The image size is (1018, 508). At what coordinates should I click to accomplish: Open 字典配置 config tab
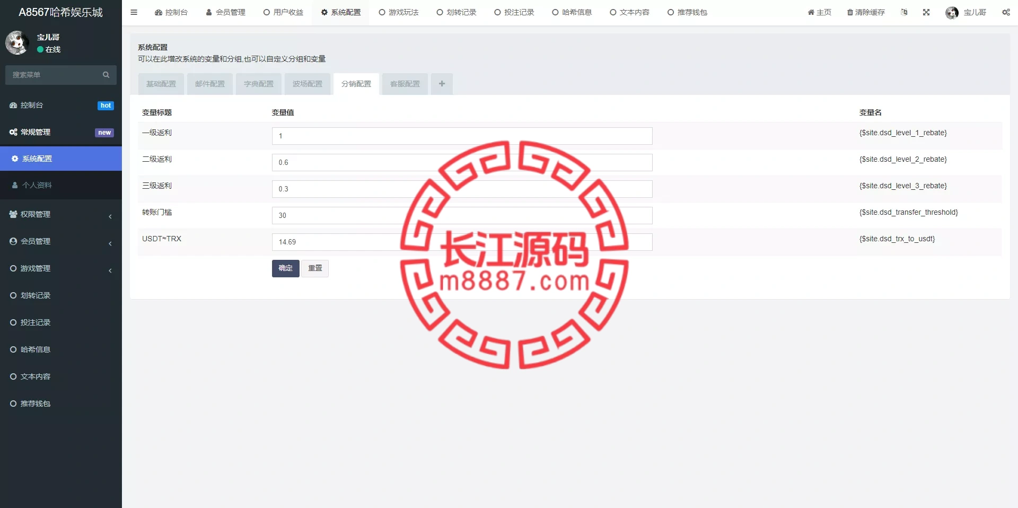(x=259, y=84)
